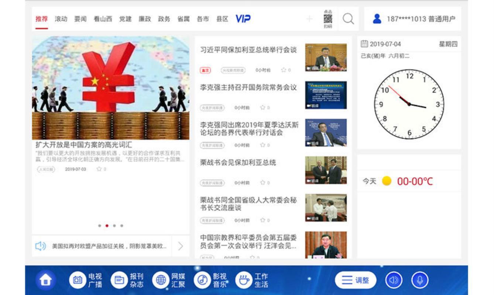Click the 点击扫码 QR code icon
This screenshot has height=295, width=494.
pos(327,18)
